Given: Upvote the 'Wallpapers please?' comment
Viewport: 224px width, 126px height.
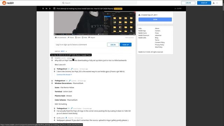Looking at the screenshot, I should click(x=55, y=118).
